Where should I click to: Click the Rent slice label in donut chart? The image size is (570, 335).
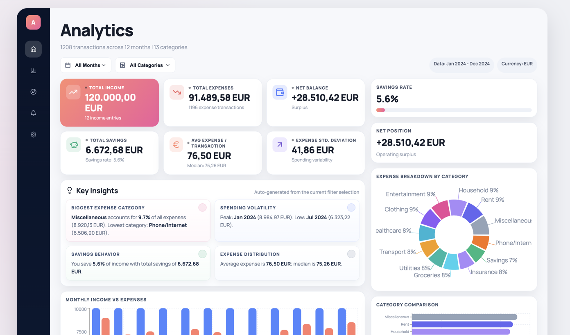[x=492, y=200]
